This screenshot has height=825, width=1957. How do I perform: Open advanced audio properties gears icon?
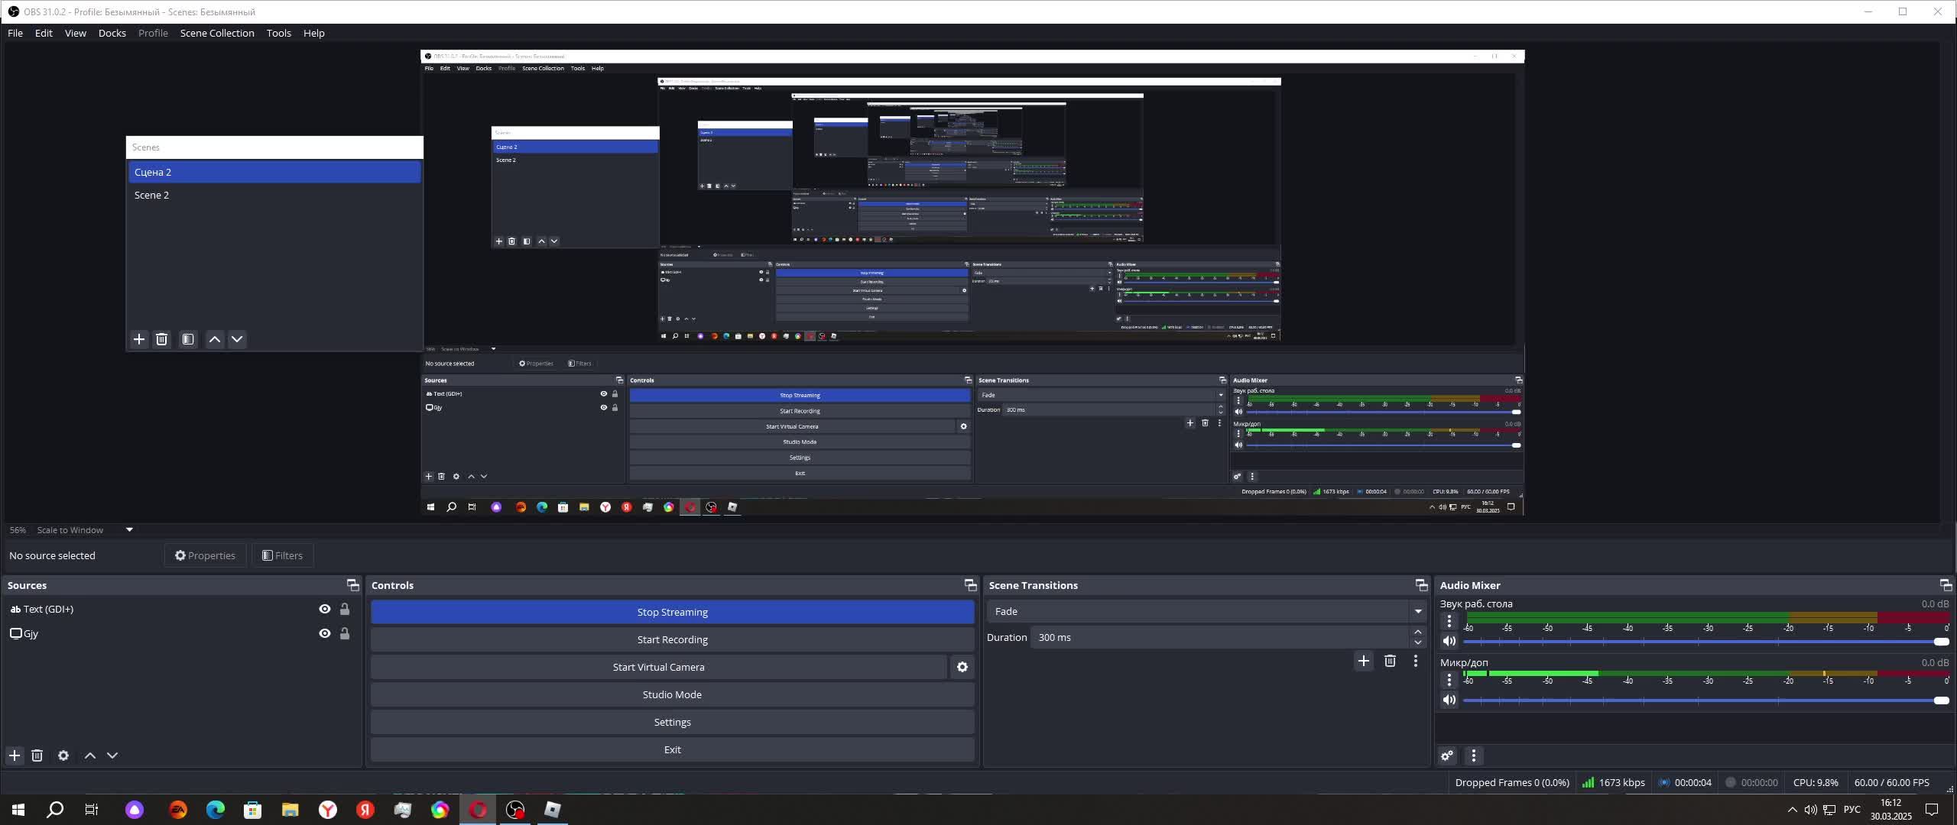click(1447, 755)
